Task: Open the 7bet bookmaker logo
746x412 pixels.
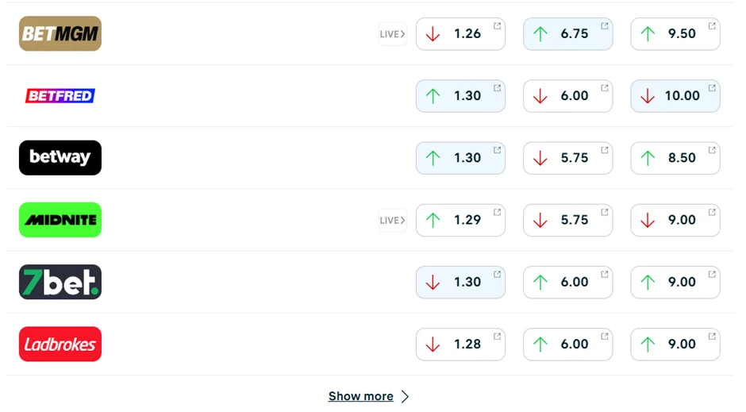Action: [x=60, y=282]
